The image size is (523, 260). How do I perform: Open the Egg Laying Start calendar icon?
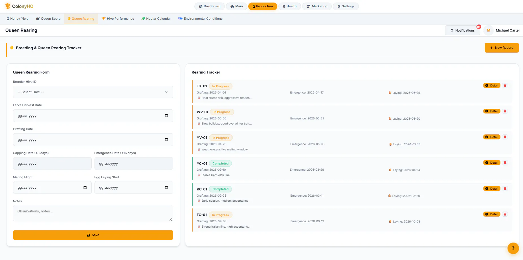click(166, 187)
